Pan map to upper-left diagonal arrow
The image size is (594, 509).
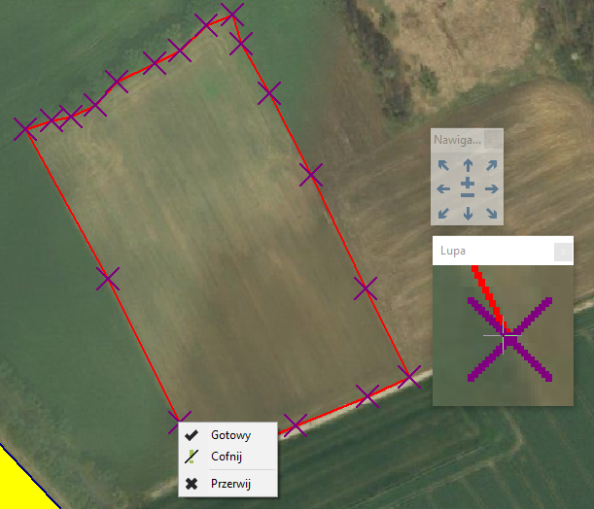(x=443, y=165)
